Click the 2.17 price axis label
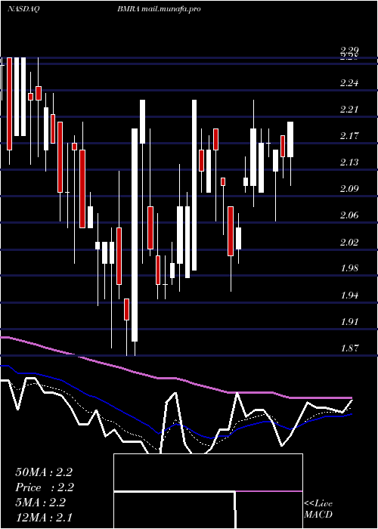This screenshot has height=529, width=378. (349, 136)
